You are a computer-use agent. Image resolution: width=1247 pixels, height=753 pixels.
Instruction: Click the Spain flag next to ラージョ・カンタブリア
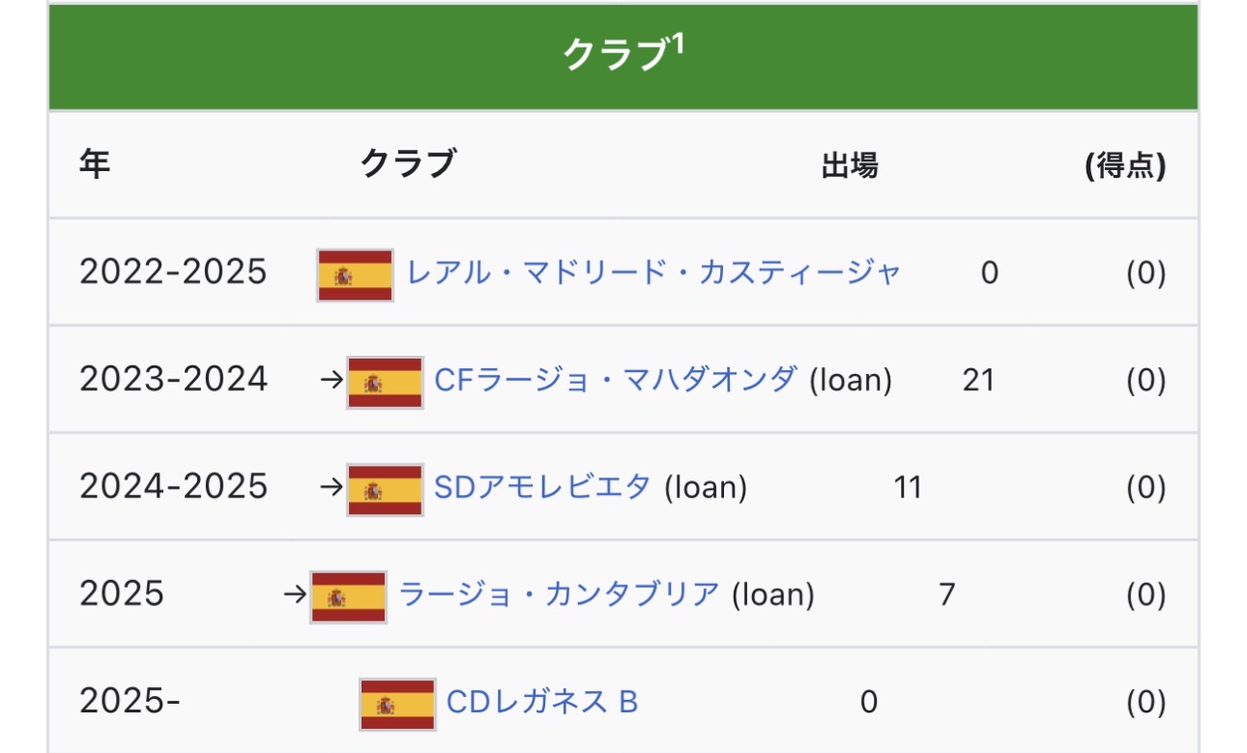click(348, 596)
